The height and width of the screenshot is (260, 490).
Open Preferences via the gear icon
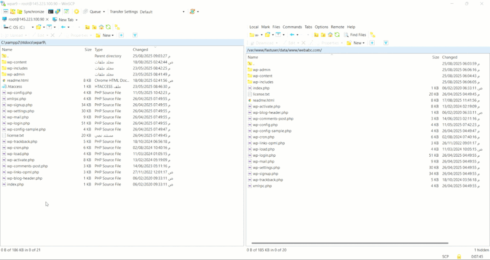click(77, 11)
